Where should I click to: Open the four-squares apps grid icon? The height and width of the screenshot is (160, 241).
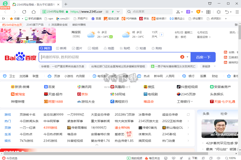(x=208, y=12)
